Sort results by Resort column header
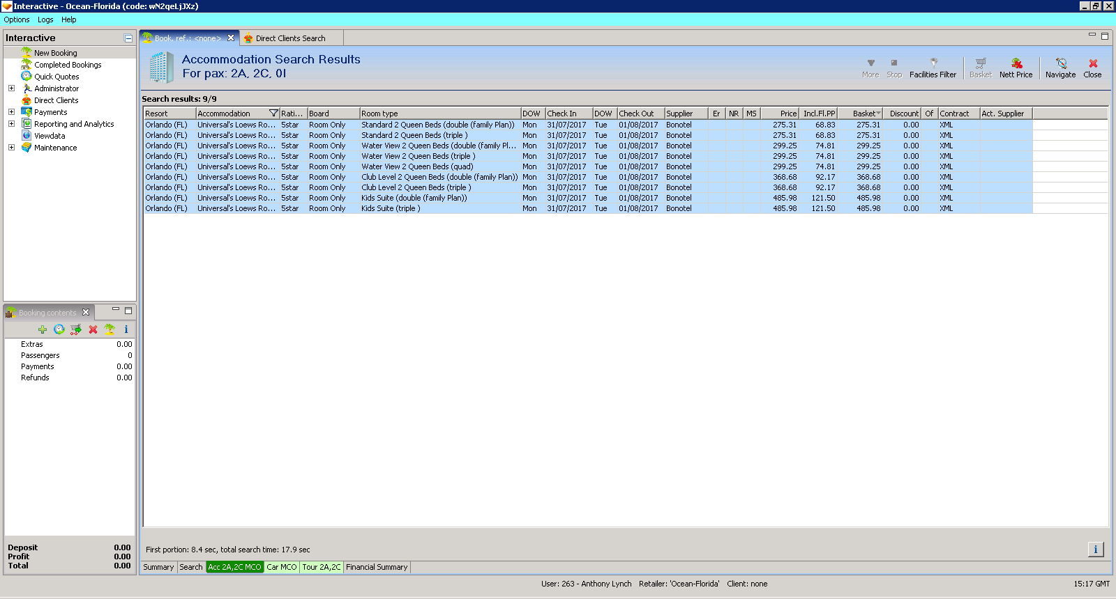Viewport: 1116px width, 599px height. (x=169, y=114)
